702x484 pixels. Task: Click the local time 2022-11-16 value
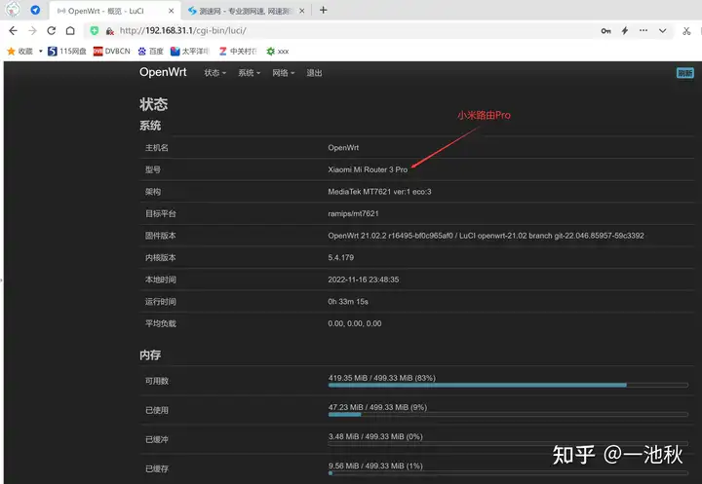(363, 279)
